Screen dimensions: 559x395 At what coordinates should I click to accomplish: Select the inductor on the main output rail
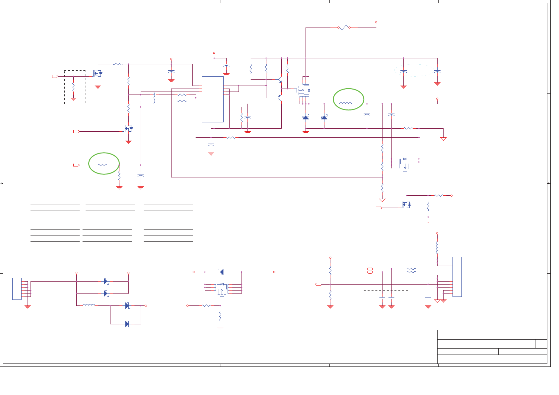[346, 103]
